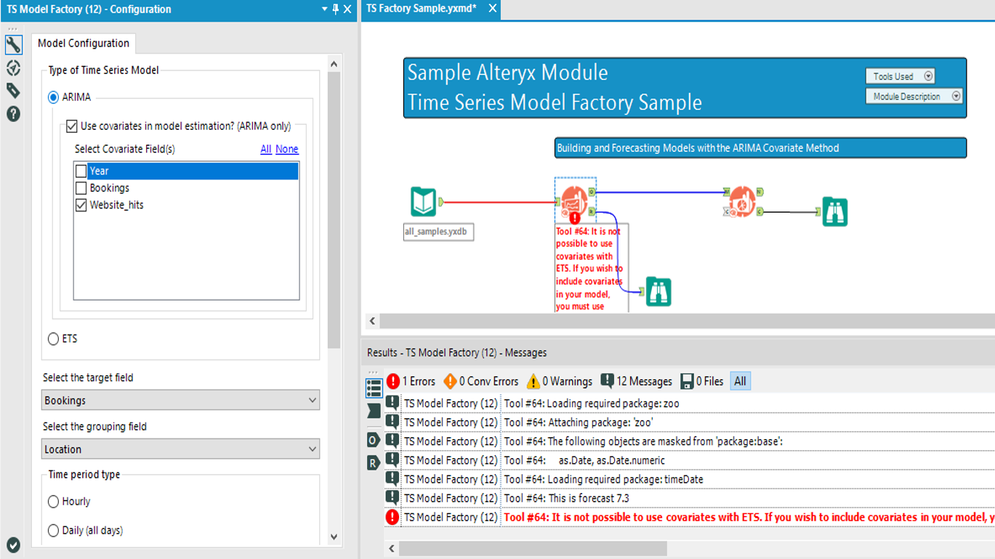Open the Navigation compass icon in the sidebar
Image resolution: width=995 pixels, height=559 pixels.
(x=13, y=68)
